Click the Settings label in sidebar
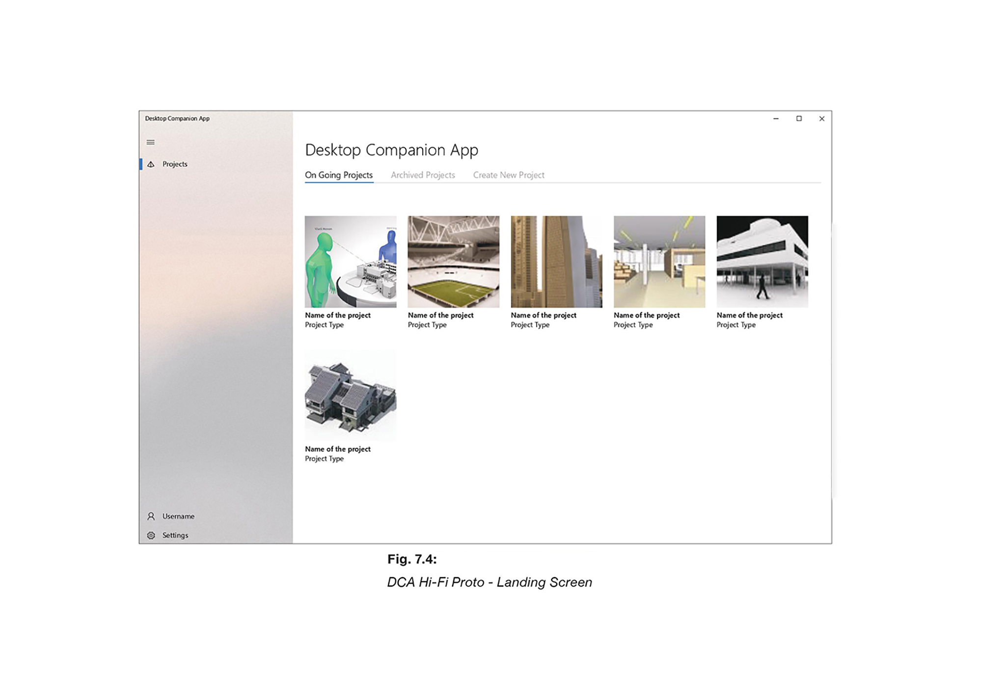Screen dimensions: 982x694 175,535
